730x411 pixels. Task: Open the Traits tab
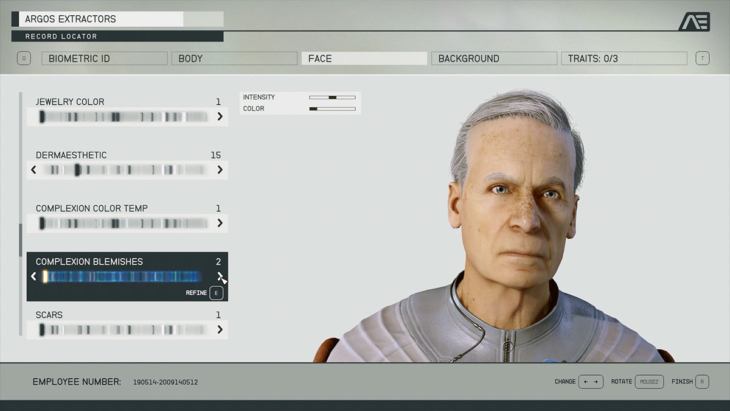(x=624, y=58)
